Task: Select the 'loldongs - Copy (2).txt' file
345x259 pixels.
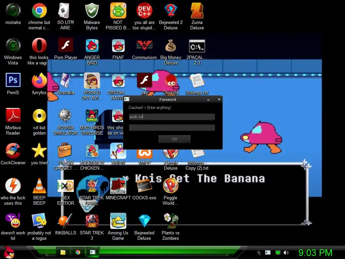Action: [197, 154]
